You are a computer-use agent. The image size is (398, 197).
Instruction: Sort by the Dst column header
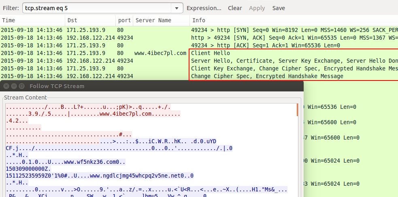pyautogui.click(x=90, y=20)
